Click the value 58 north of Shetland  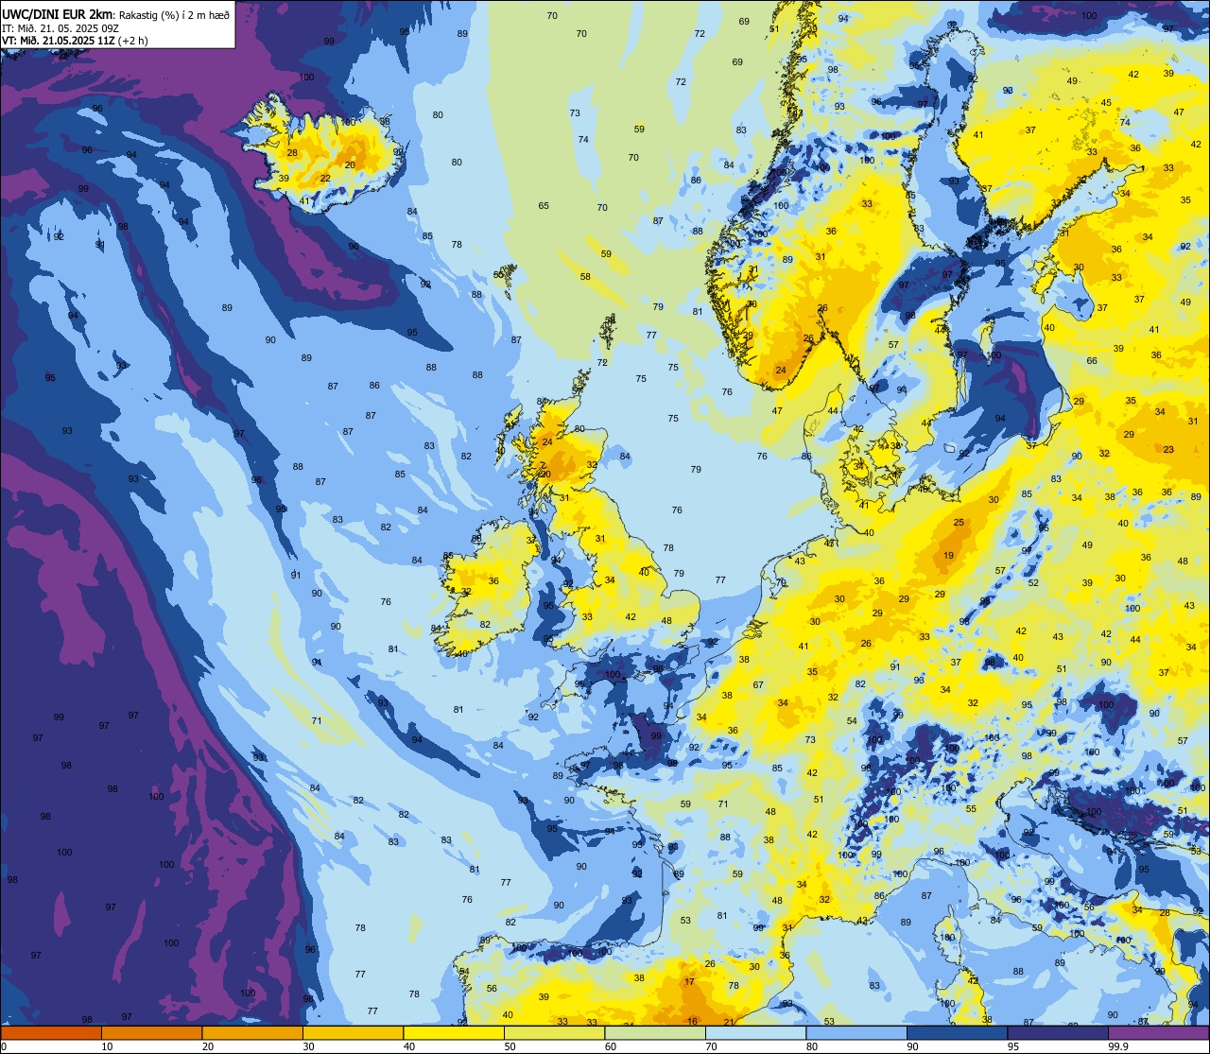(x=585, y=277)
